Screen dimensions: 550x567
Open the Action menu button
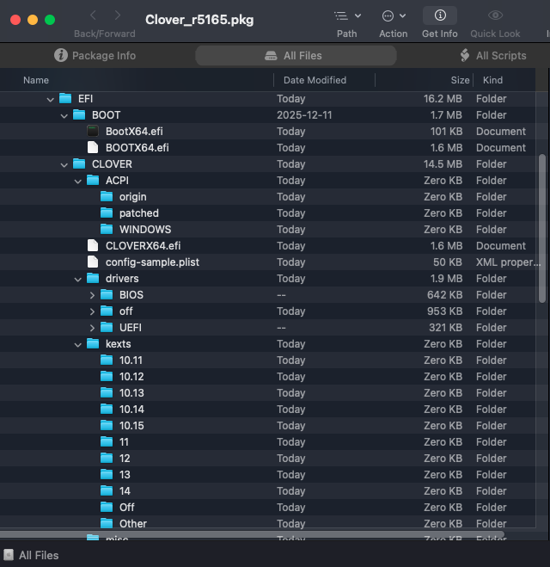394,15
